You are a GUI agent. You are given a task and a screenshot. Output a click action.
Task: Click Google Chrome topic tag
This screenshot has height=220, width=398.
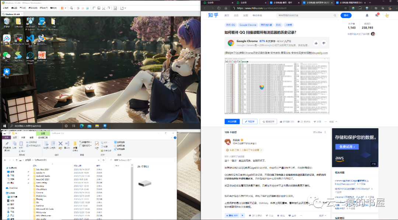pyautogui.click(x=248, y=25)
